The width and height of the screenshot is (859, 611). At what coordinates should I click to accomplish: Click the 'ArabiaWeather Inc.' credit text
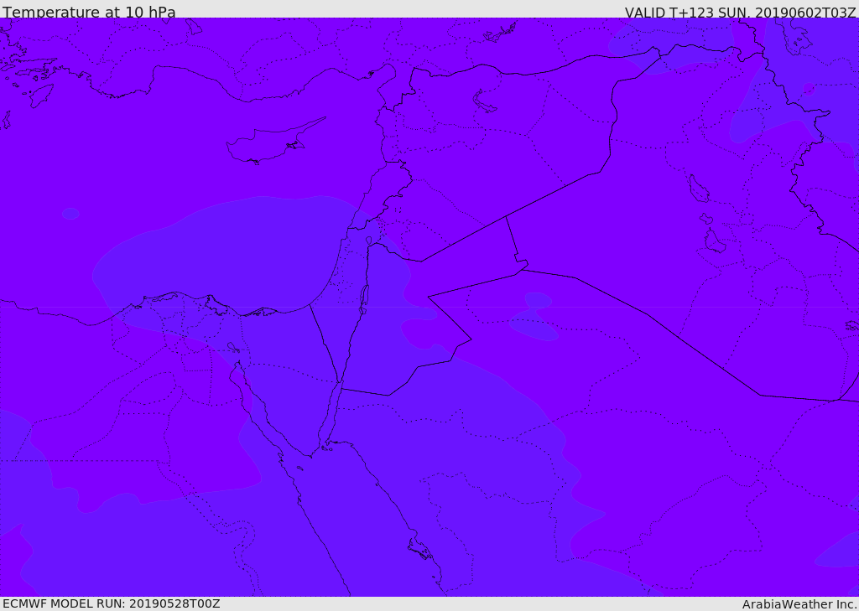tap(799, 604)
